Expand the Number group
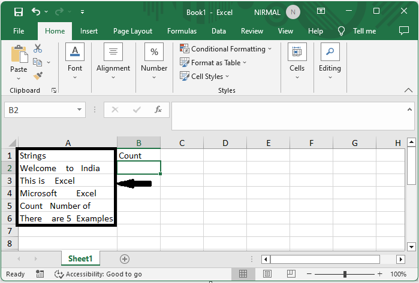Image resolution: width=419 pixels, height=283 pixels. pyautogui.click(x=154, y=62)
